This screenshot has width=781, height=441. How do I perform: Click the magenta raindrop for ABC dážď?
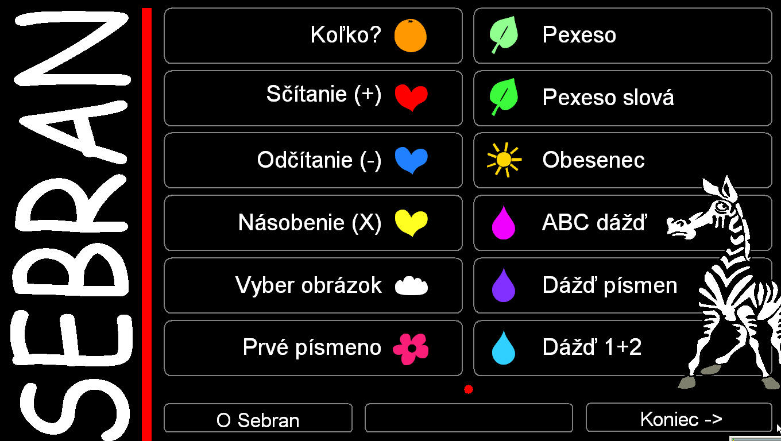point(504,222)
